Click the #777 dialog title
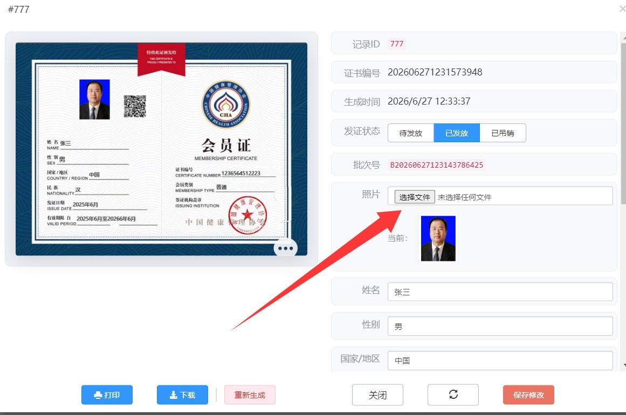 [19, 9]
